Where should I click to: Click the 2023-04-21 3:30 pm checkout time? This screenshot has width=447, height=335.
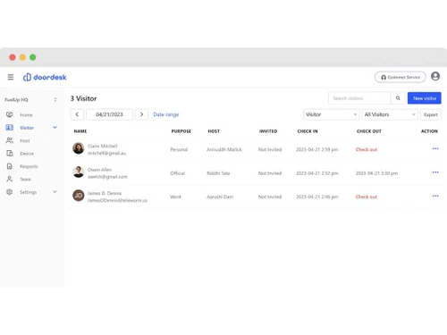point(376,173)
